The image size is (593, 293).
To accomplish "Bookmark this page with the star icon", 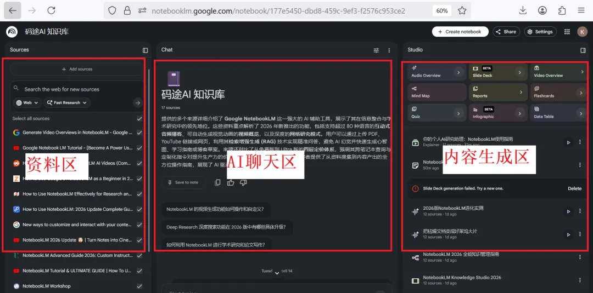I will click(x=462, y=10).
